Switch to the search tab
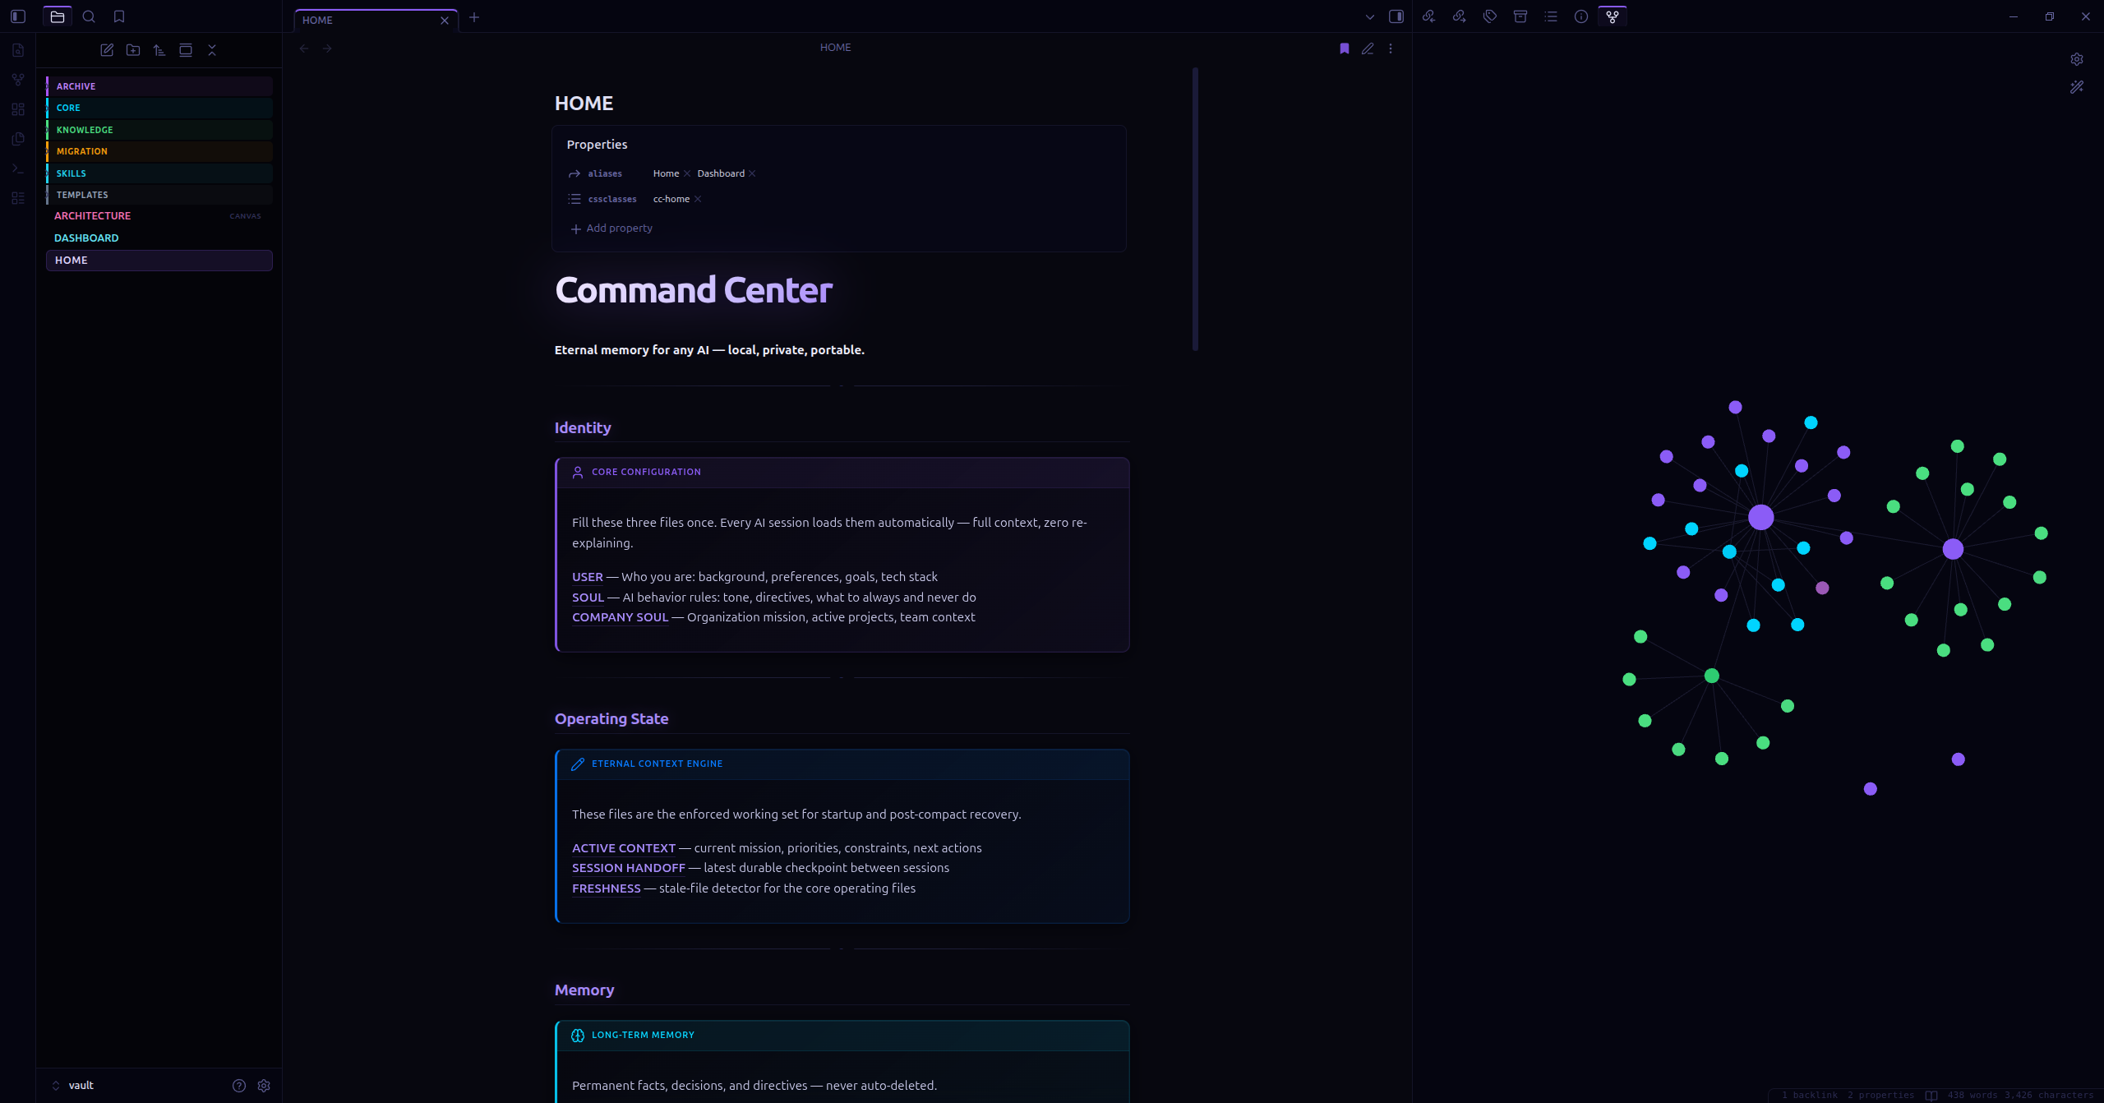 (x=89, y=16)
